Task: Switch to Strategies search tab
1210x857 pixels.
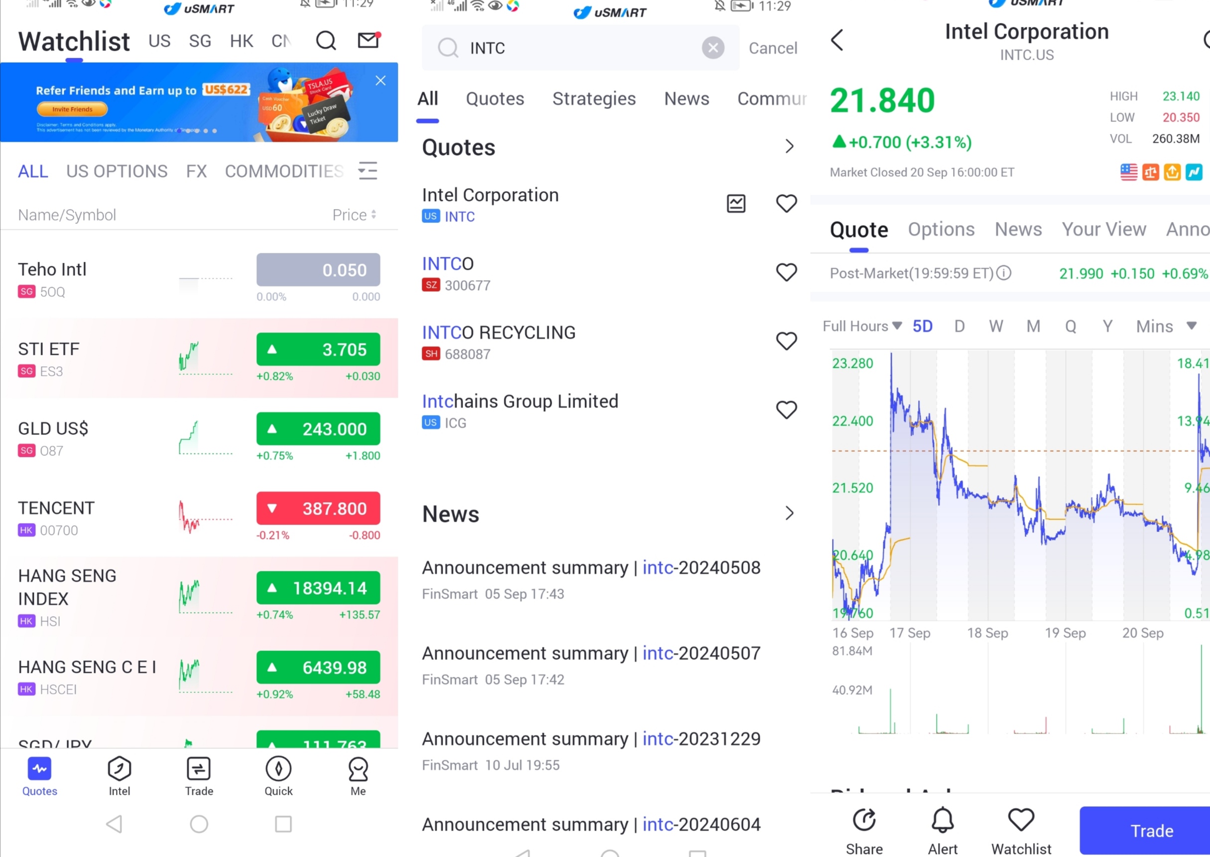Action: click(594, 99)
